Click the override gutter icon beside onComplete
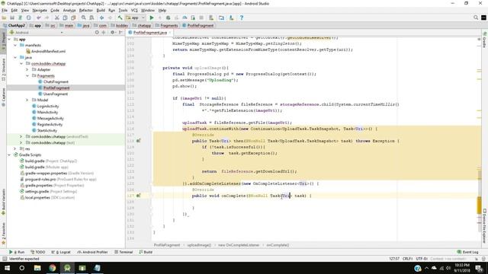The width and height of the screenshot is (488, 274). coord(138,196)
